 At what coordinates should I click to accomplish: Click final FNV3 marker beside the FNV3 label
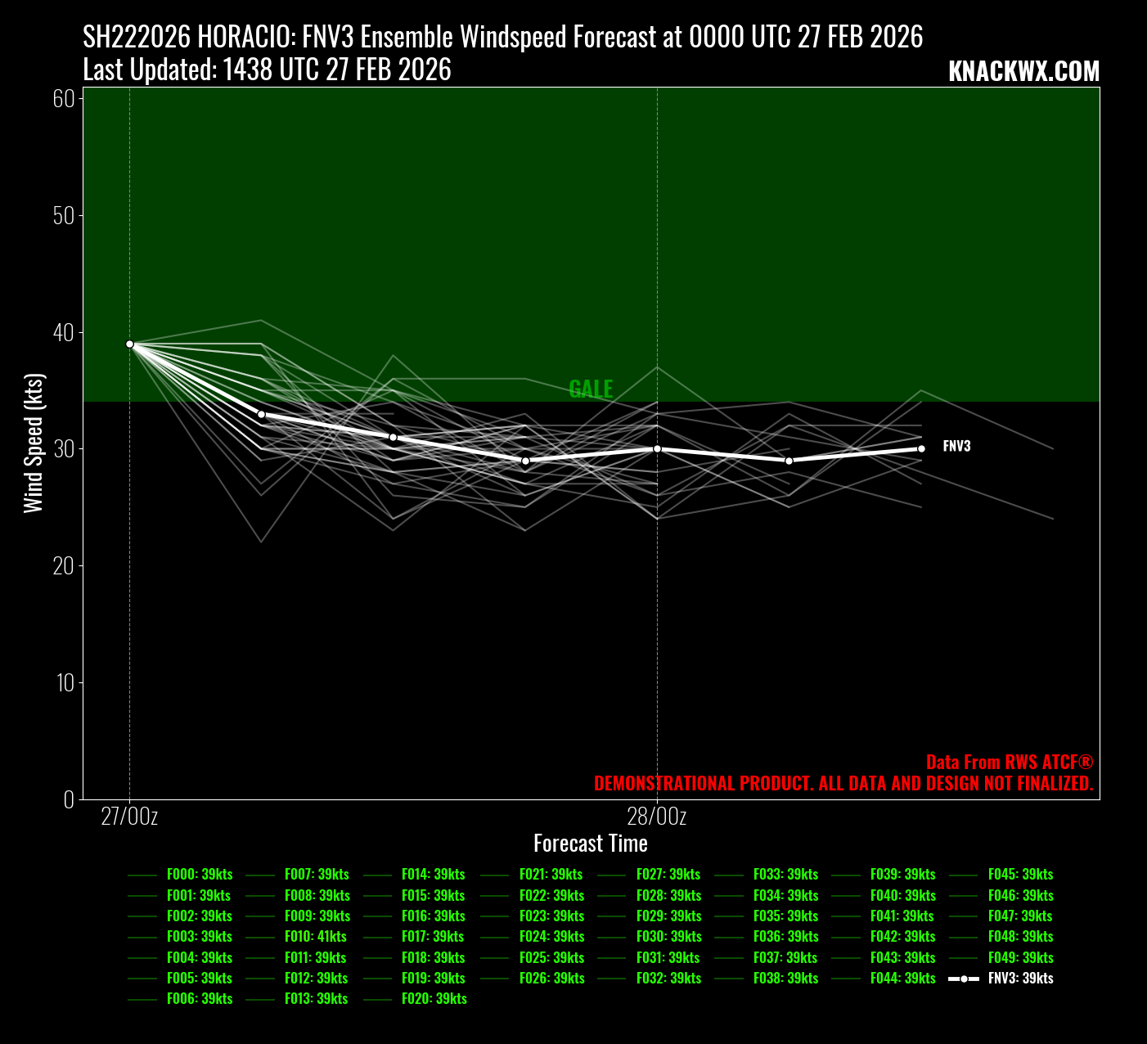point(921,448)
